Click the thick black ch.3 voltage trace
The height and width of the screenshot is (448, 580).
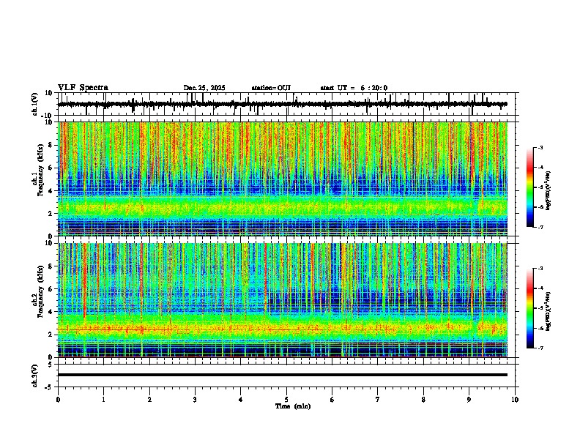tap(282, 375)
